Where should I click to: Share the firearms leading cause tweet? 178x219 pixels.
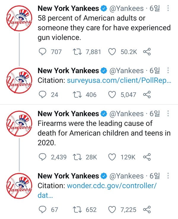(147, 157)
